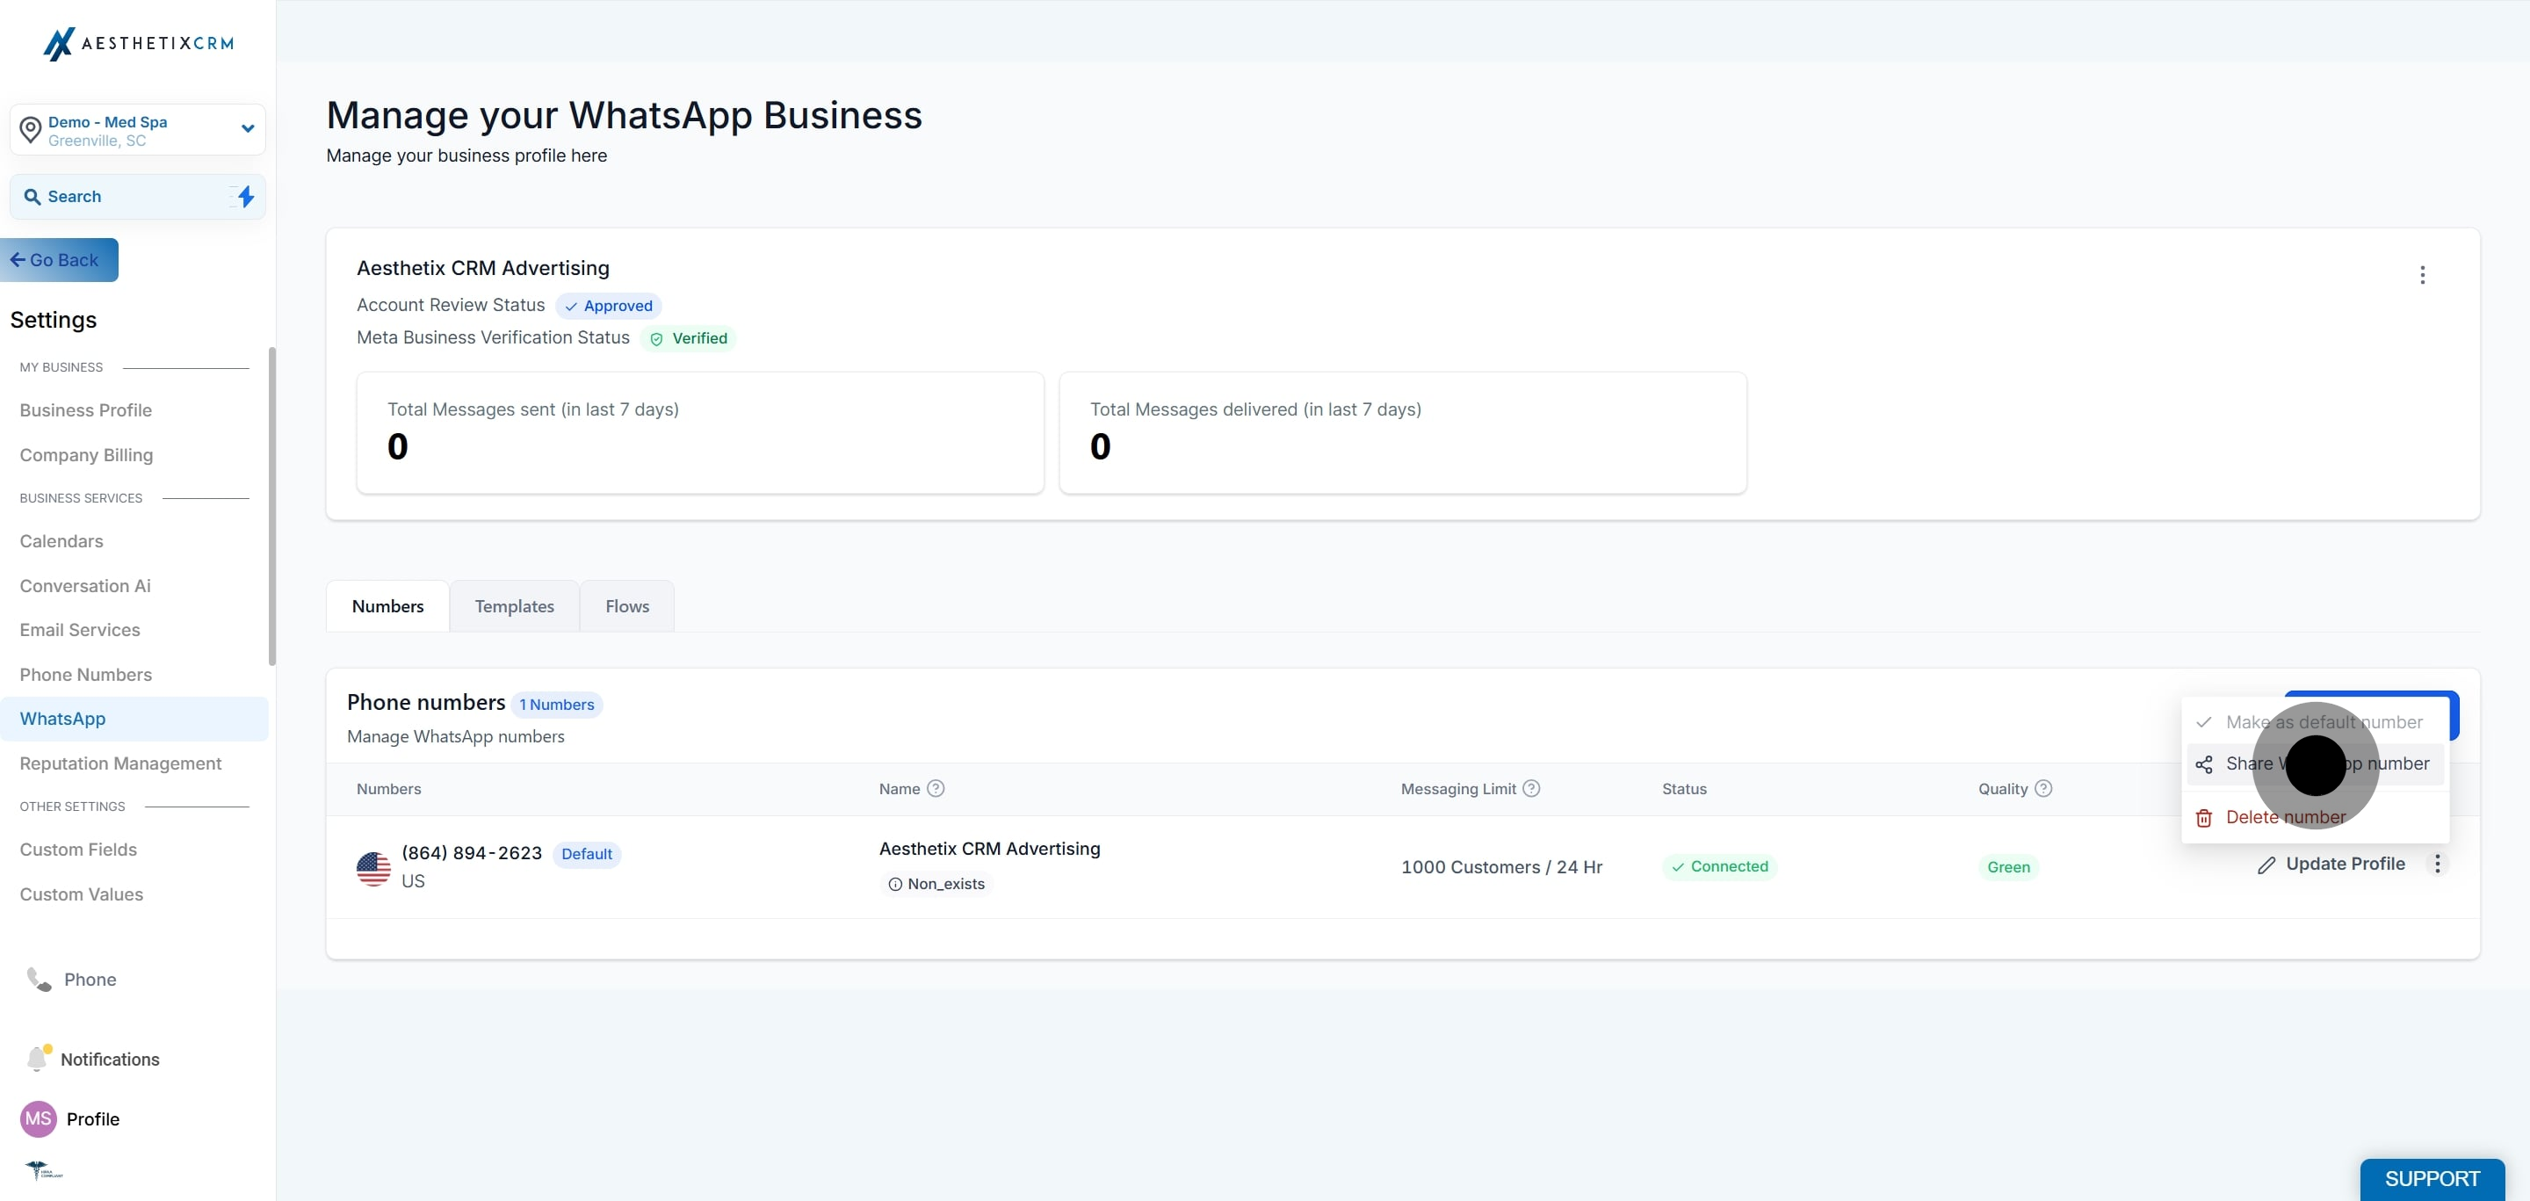Screen dimensions: 2530x1201
Task: Click the pencil icon next to Update Profile
Action: point(2266,865)
